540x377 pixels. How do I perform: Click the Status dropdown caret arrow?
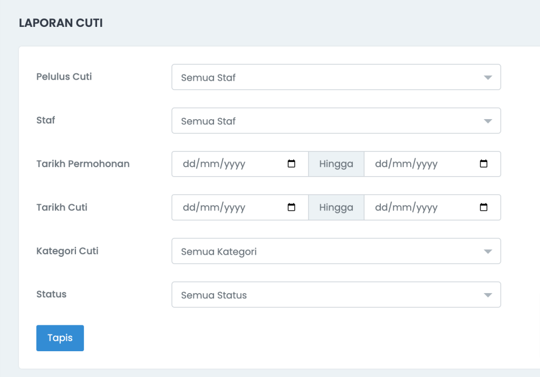pos(488,295)
